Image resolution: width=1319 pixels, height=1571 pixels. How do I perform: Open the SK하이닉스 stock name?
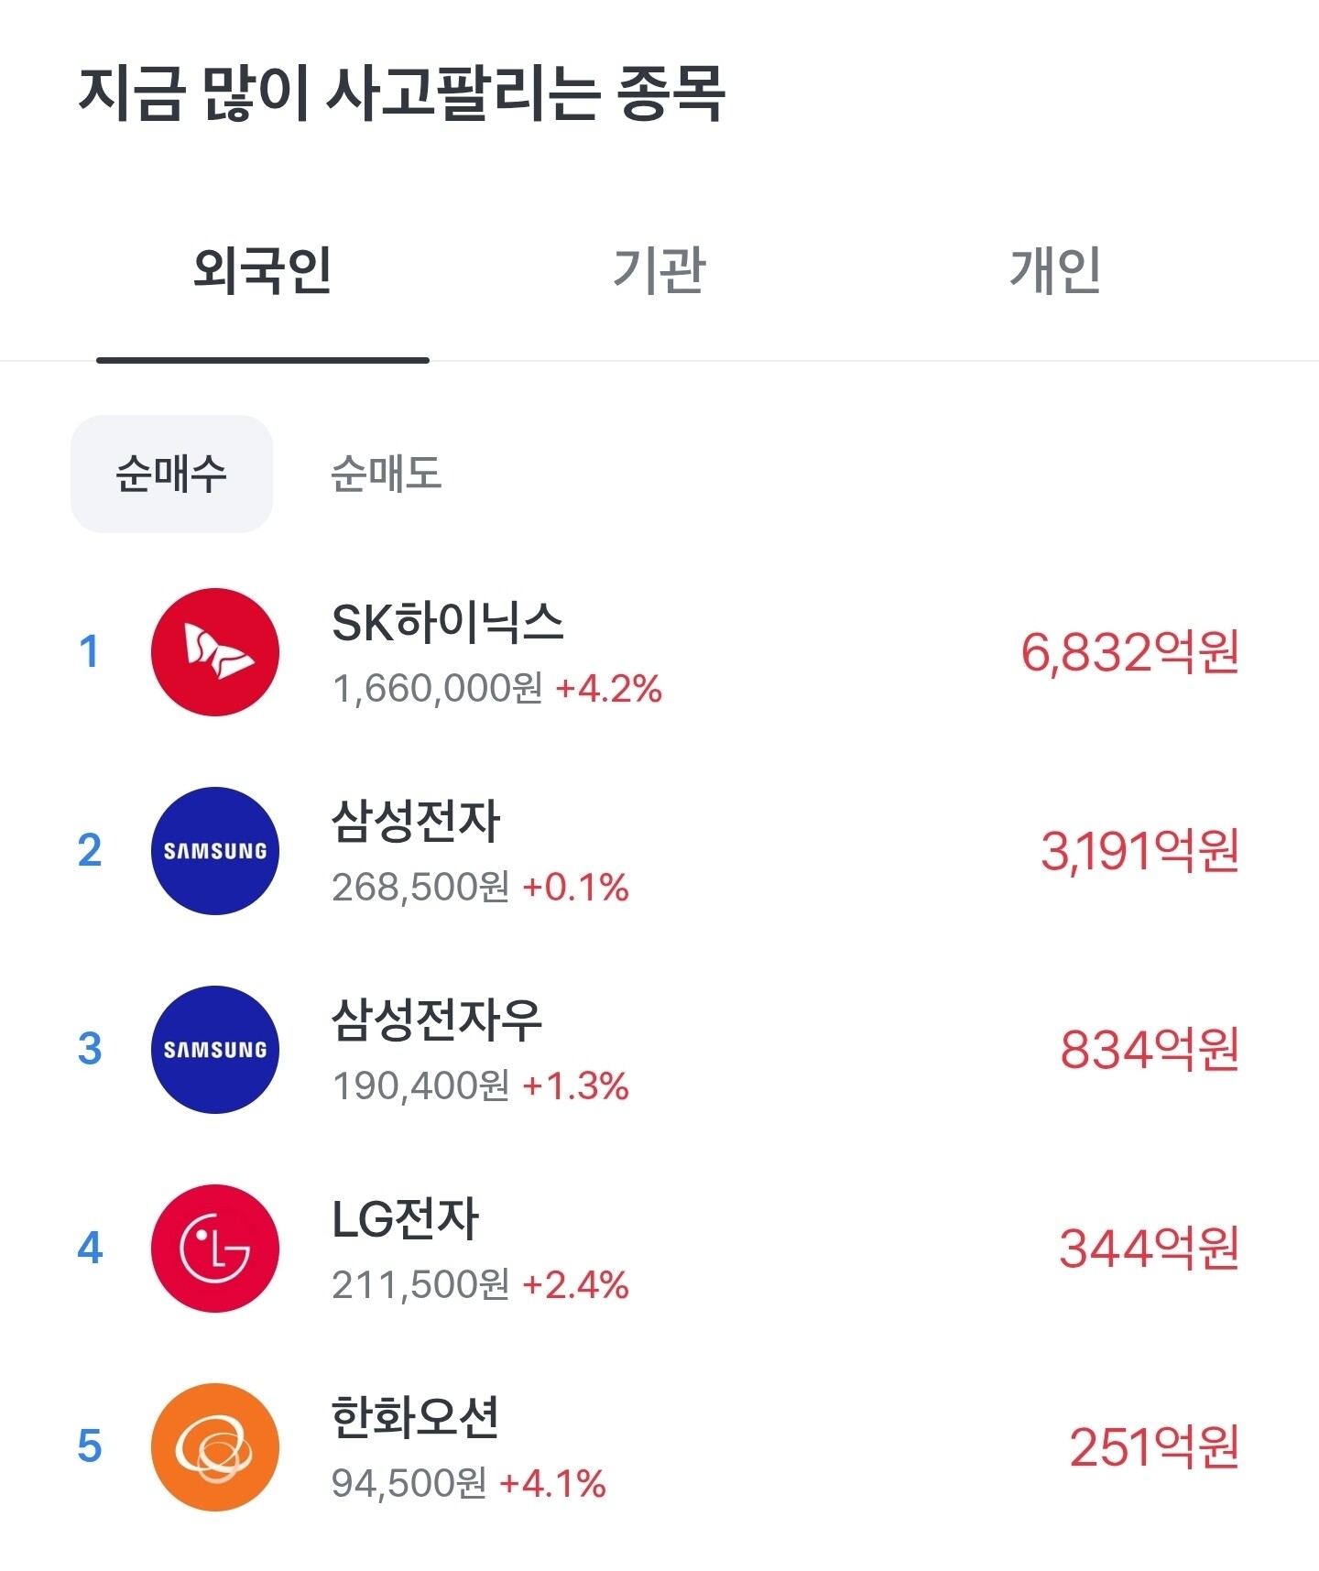[x=447, y=623]
